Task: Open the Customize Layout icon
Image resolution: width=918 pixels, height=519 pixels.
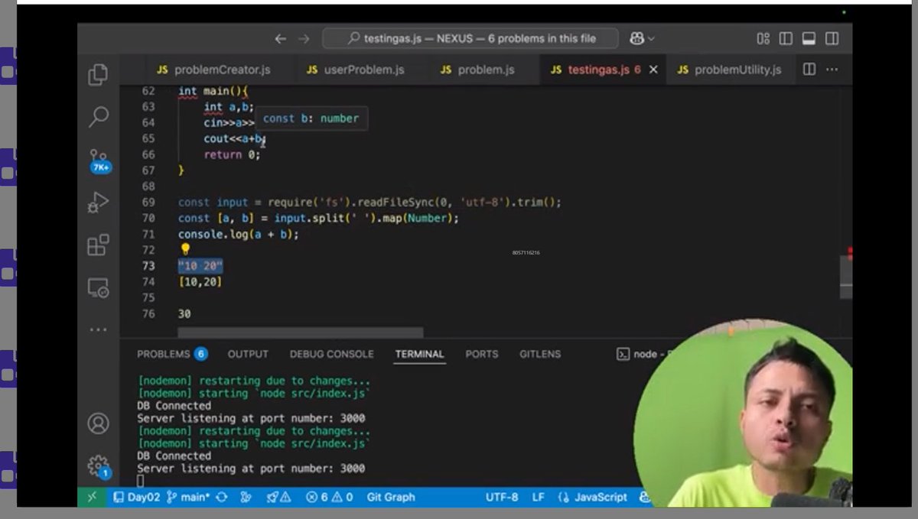Action: click(763, 38)
